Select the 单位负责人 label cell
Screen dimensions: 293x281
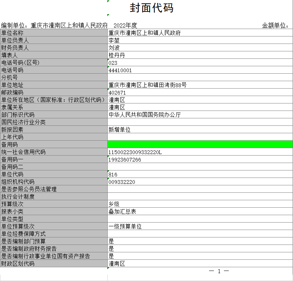click(54, 40)
